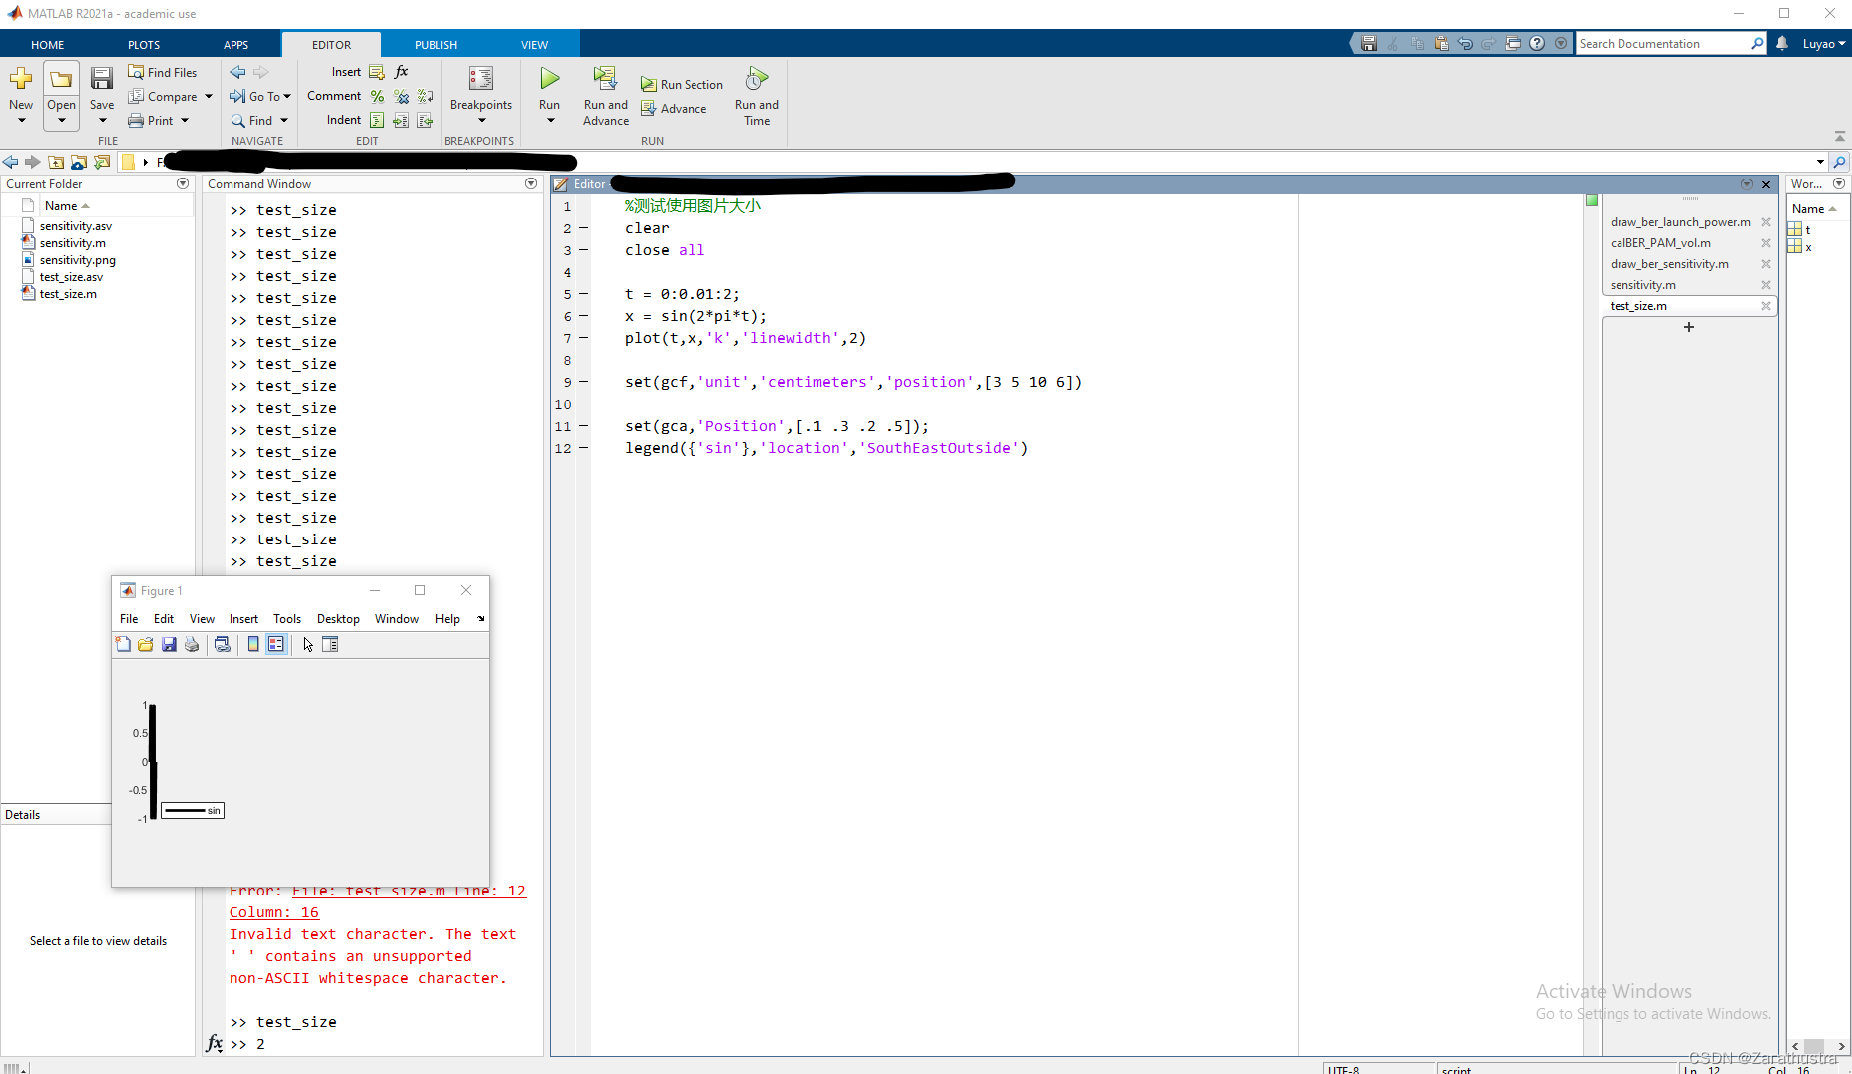
Task: Click the Run Section icon
Action: pyautogui.click(x=649, y=85)
